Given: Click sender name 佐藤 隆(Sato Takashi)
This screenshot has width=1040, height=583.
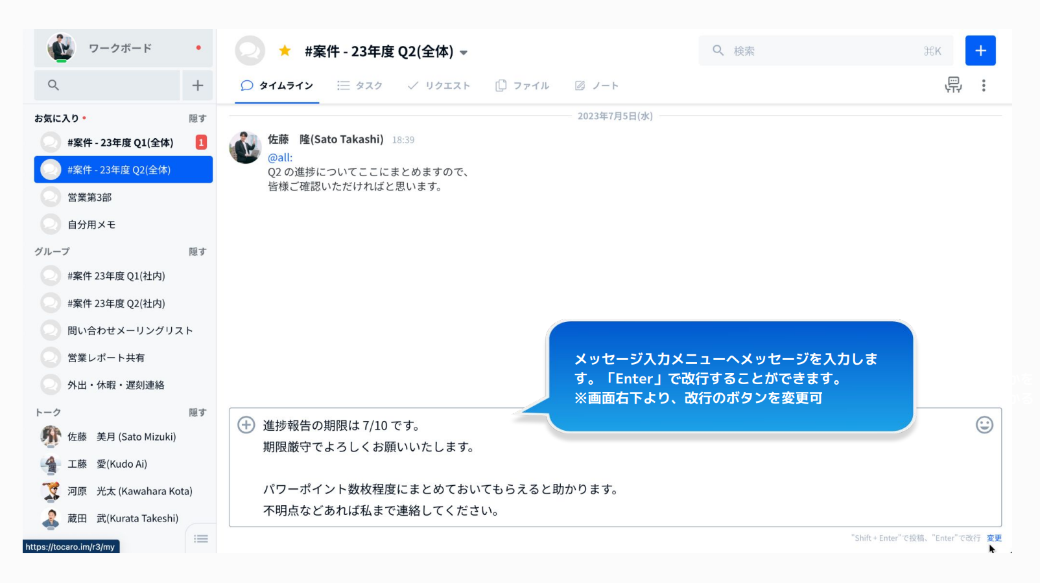Looking at the screenshot, I should click(x=325, y=139).
